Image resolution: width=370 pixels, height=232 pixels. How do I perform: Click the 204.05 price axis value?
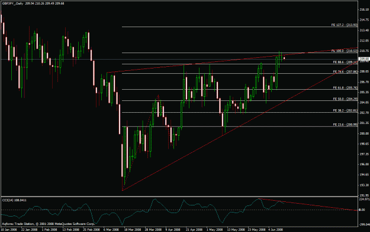(364, 102)
